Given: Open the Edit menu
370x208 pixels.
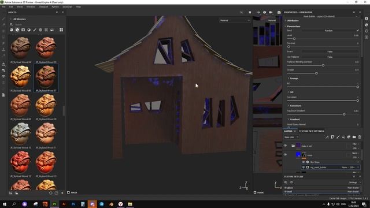Looking at the screenshot, I should click(11, 7).
